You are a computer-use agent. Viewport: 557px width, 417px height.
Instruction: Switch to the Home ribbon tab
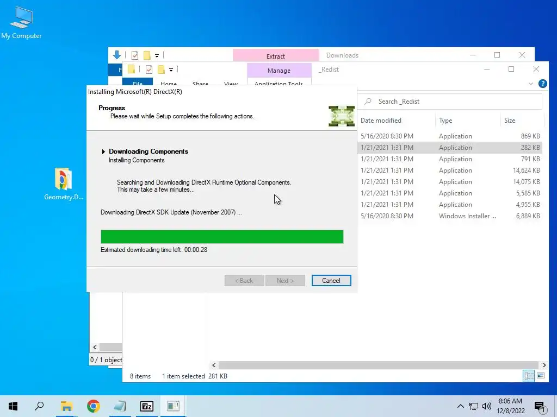169,83
